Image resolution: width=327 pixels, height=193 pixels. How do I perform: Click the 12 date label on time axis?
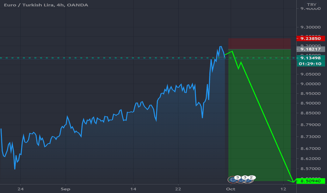pos(283,189)
